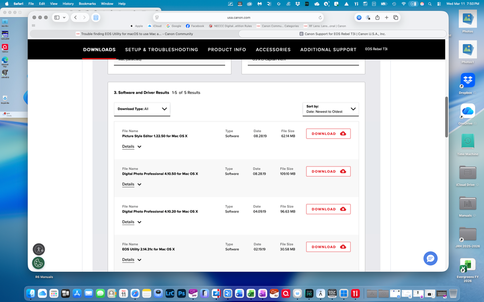Open Lightroom Classic in the Dock
Viewport: 484px width, 302px height.
click(170, 293)
